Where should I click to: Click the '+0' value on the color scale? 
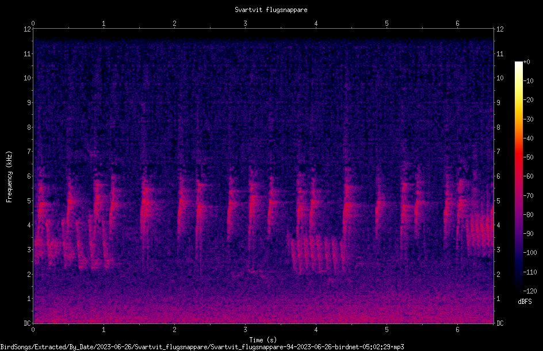tap(527, 61)
